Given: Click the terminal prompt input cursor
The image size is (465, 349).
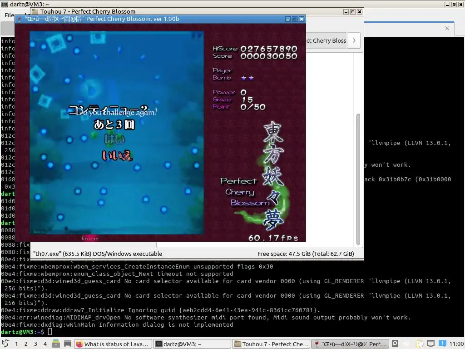Looking at the screenshot, I should coord(50,332).
